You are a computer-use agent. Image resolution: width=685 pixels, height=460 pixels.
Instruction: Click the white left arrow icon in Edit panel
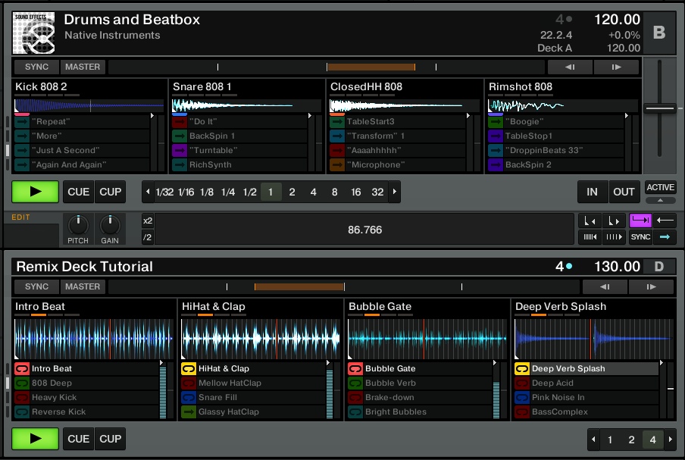[x=665, y=221]
